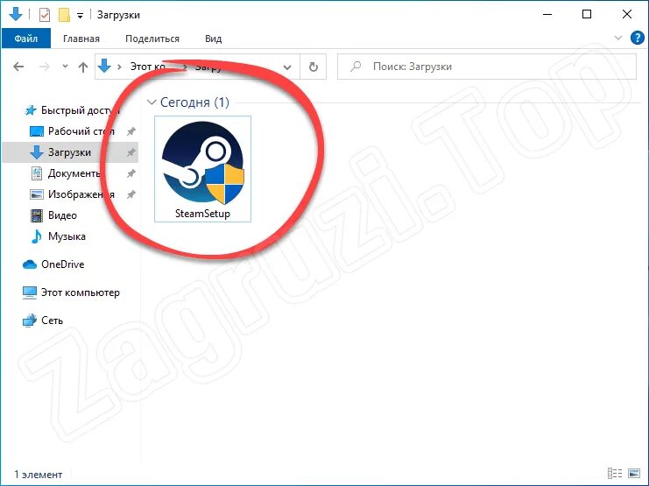
Task: Open the address bar history dropdown
Action: tap(286, 67)
